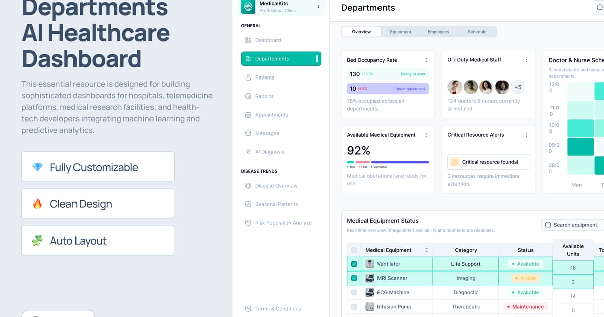604x317 pixels.
Task: Click the Dashboard icon in sidebar
Action: pos(248,40)
